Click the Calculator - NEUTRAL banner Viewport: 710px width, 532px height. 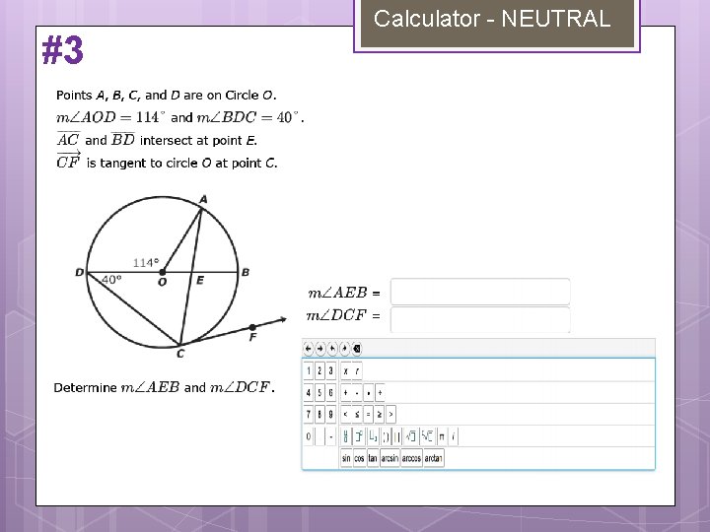pyautogui.click(x=497, y=22)
